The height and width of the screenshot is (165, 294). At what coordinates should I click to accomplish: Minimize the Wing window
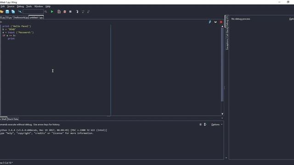279,2
